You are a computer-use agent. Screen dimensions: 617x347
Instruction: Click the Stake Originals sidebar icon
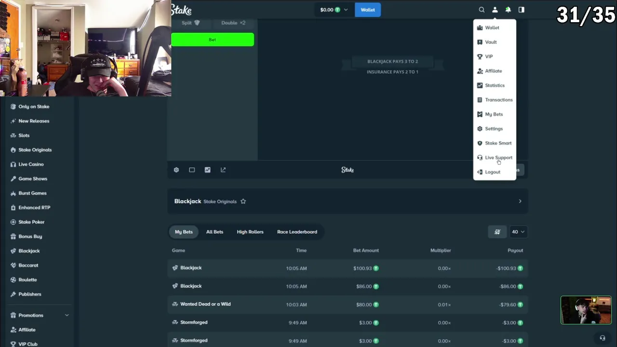(x=13, y=150)
